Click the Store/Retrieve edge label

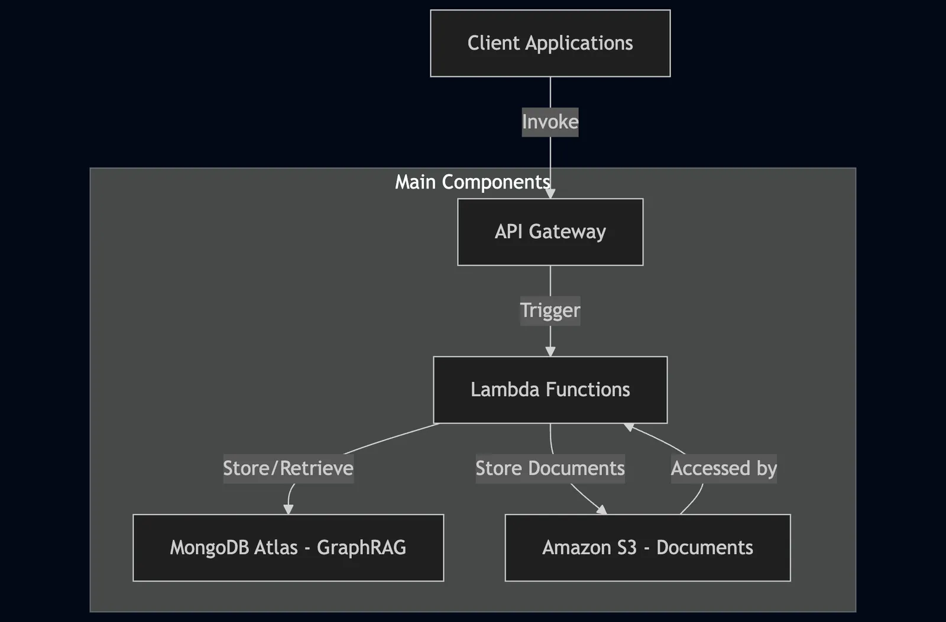pos(288,469)
